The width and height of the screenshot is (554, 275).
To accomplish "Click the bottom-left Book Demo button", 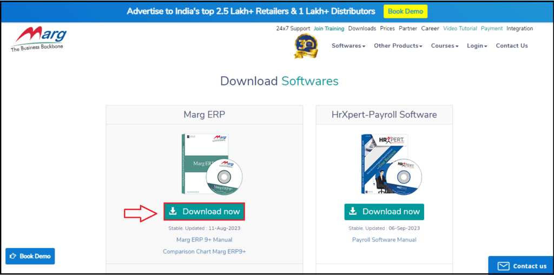I will pyautogui.click(x=30, y=256).
